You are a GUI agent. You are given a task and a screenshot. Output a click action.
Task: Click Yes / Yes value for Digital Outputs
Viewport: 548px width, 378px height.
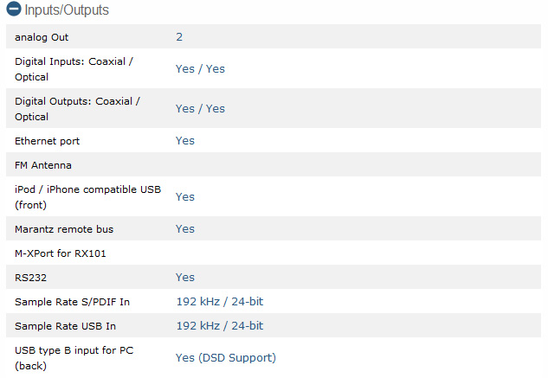[200, 109]
